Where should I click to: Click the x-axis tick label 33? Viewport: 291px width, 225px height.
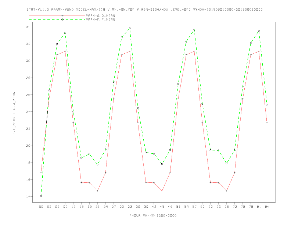tap(130, 207)
